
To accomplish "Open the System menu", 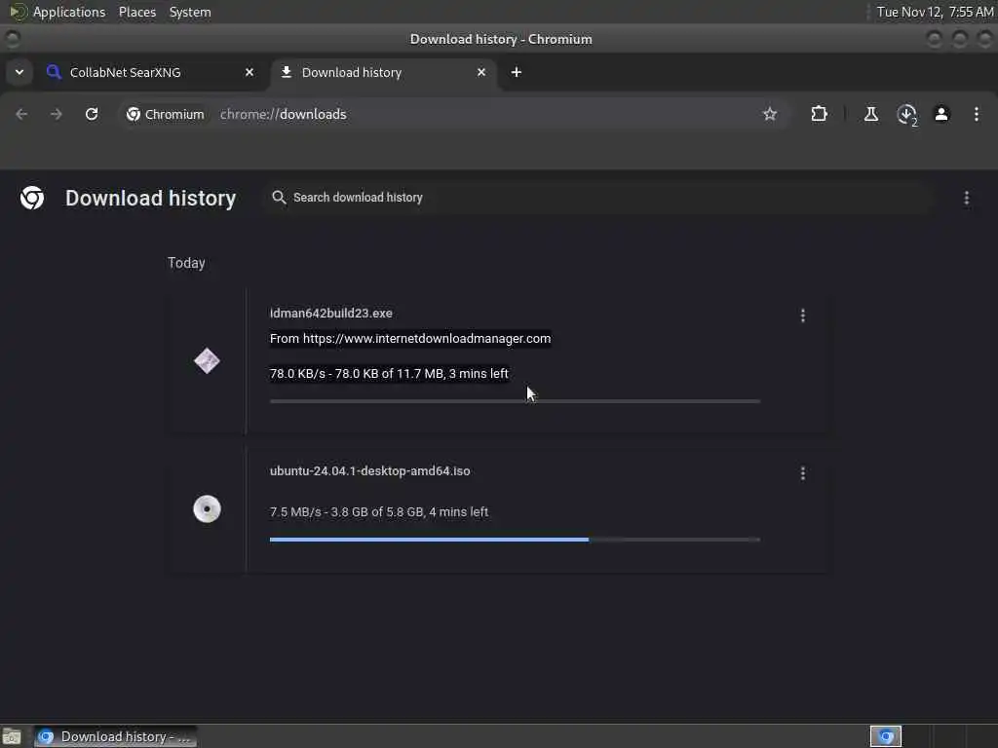I will pyautogui.click(x=190, y=12).
